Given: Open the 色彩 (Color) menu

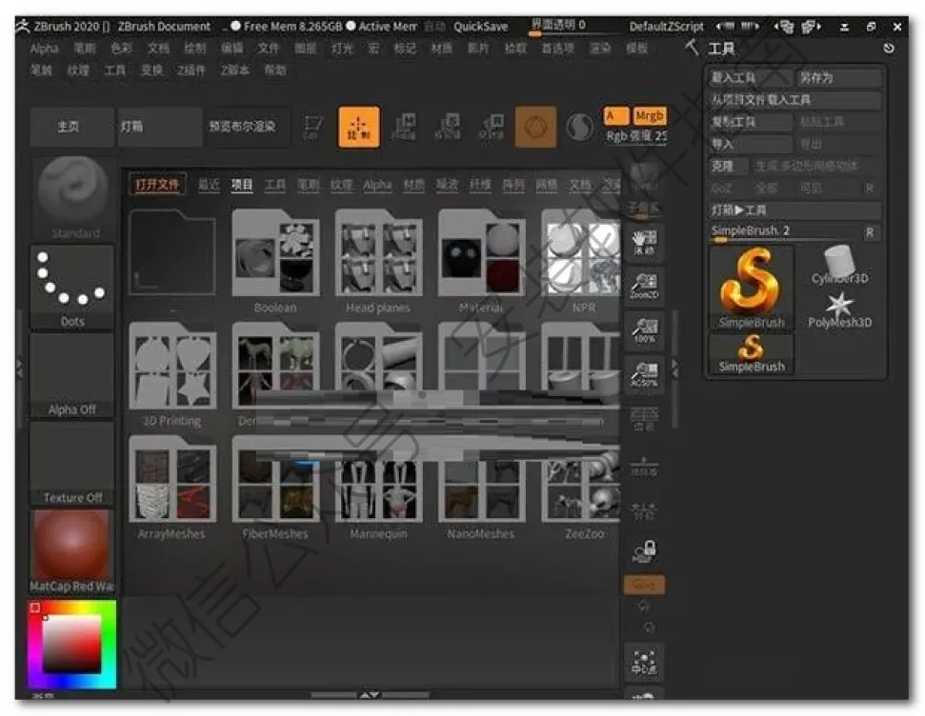Looking at the screenshot, I should [x=121, y=49].
